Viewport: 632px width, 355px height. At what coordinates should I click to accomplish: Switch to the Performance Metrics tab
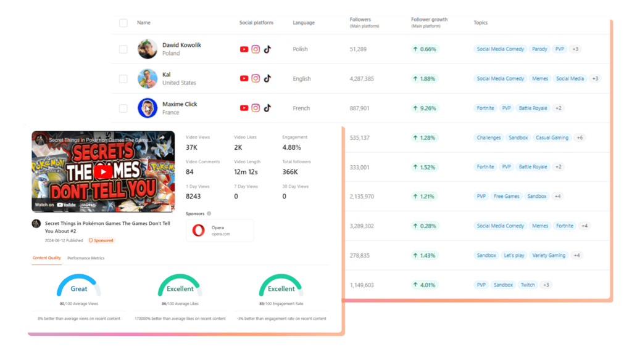[86, 258]
